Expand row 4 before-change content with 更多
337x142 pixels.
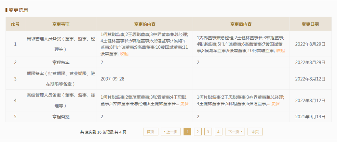tap(184, 104)
